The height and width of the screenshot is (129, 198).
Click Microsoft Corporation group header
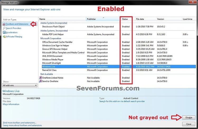51,38
